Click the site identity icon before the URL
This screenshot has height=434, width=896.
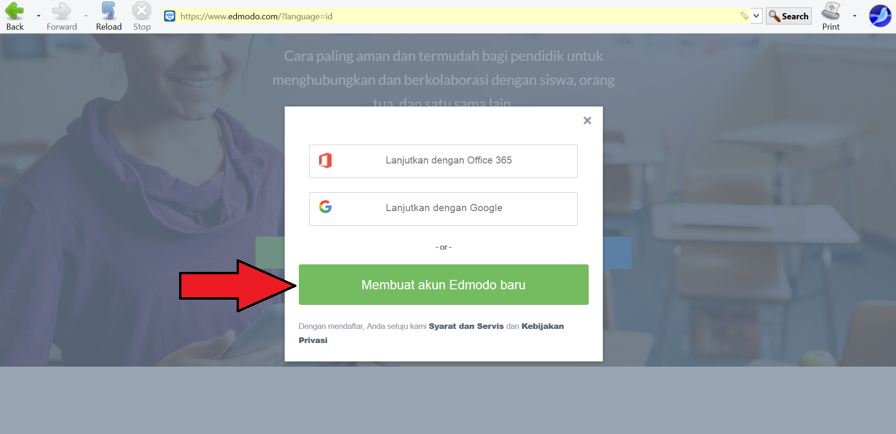(170, 16)
